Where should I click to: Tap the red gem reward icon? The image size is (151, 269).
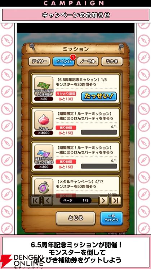[x=44, y=120]
